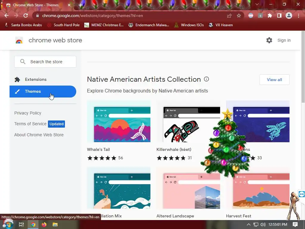Open the Terms of Service link
The height and width of the screenshot is (229, 305).
[x=30, y=124]
